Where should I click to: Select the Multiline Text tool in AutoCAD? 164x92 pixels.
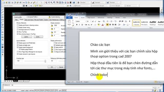click(3, 55)
